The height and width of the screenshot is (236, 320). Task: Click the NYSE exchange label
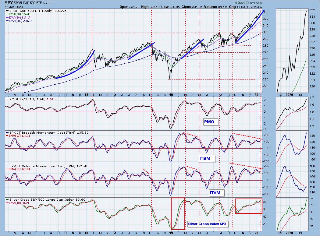pos(47,3)
